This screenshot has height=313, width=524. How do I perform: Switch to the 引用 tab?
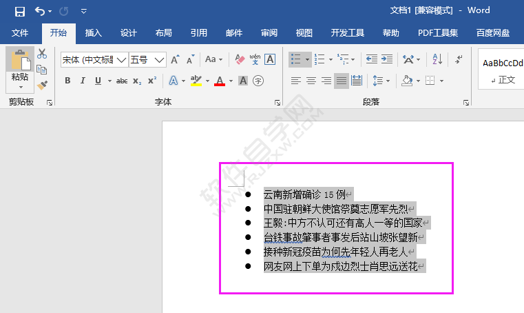(198, 33)
